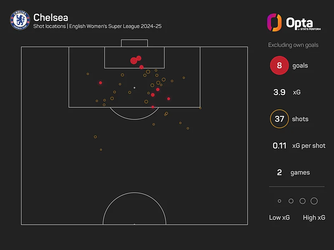Click the "High xG" legend label
334x250 pixels.
coord(314,217)
